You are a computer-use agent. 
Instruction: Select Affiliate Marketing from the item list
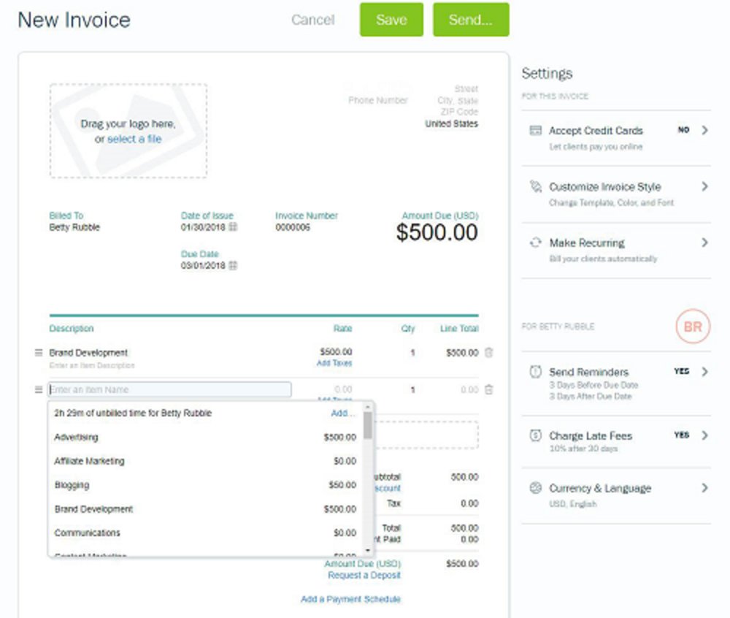[205, 461]
